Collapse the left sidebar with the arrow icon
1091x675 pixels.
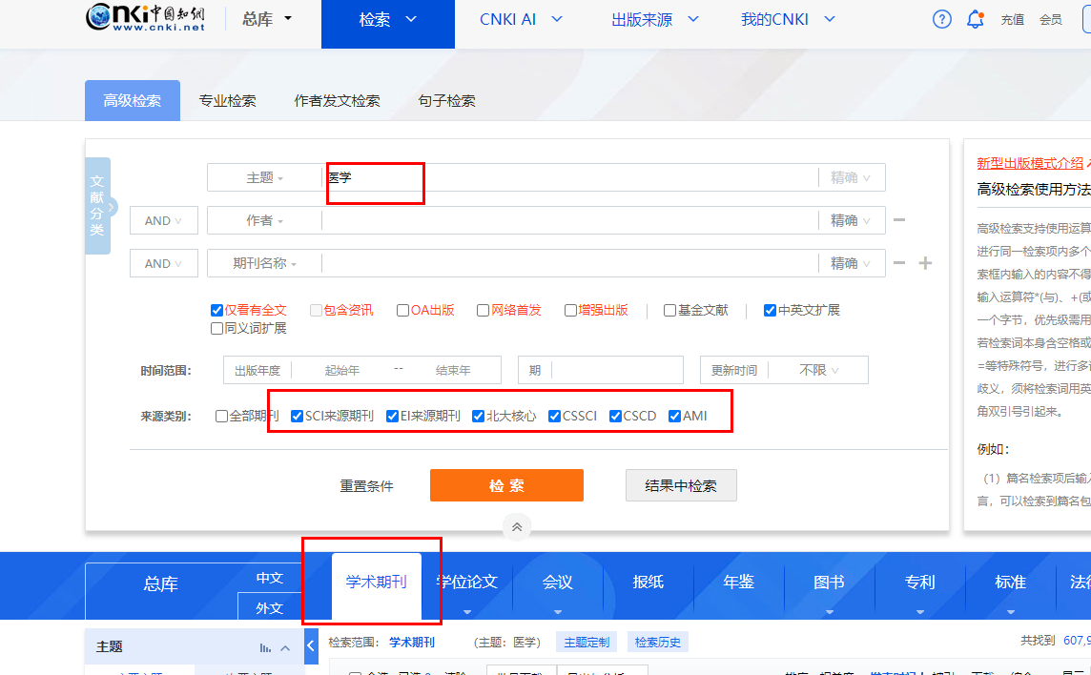[310, 645]
